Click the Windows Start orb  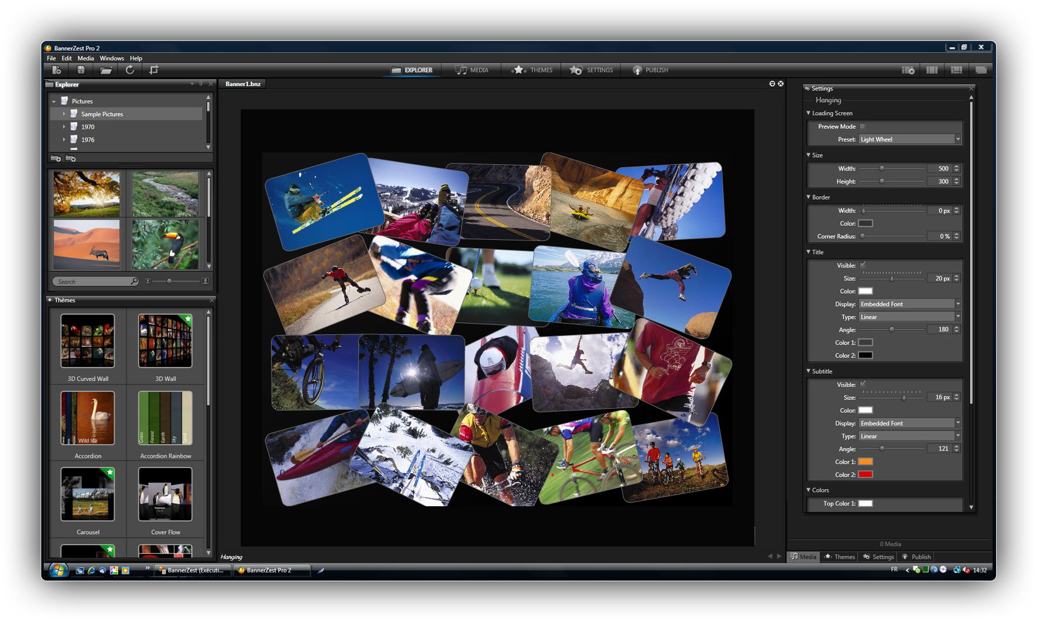58,570
